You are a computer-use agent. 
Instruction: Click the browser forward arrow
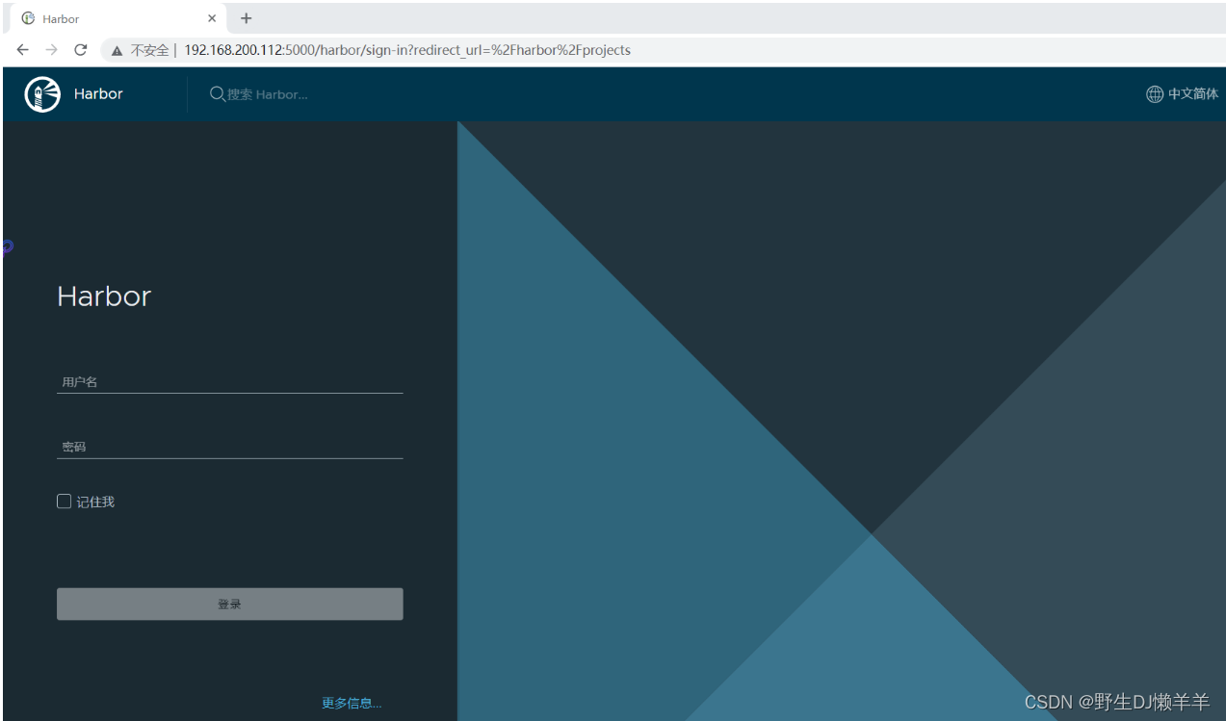51,49
